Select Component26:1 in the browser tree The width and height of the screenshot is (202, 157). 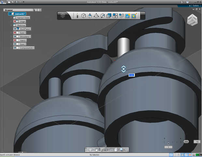coord(27,48)
